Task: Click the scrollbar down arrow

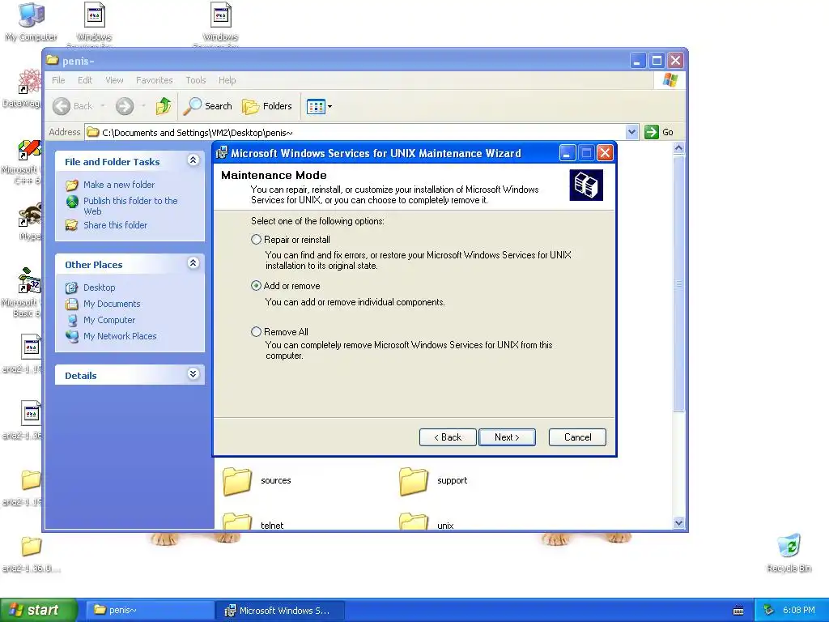Action: pos(679,523)
